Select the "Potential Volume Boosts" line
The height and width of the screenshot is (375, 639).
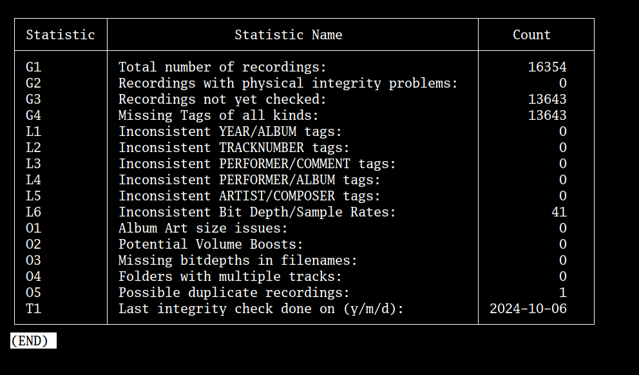pos(211,244)
